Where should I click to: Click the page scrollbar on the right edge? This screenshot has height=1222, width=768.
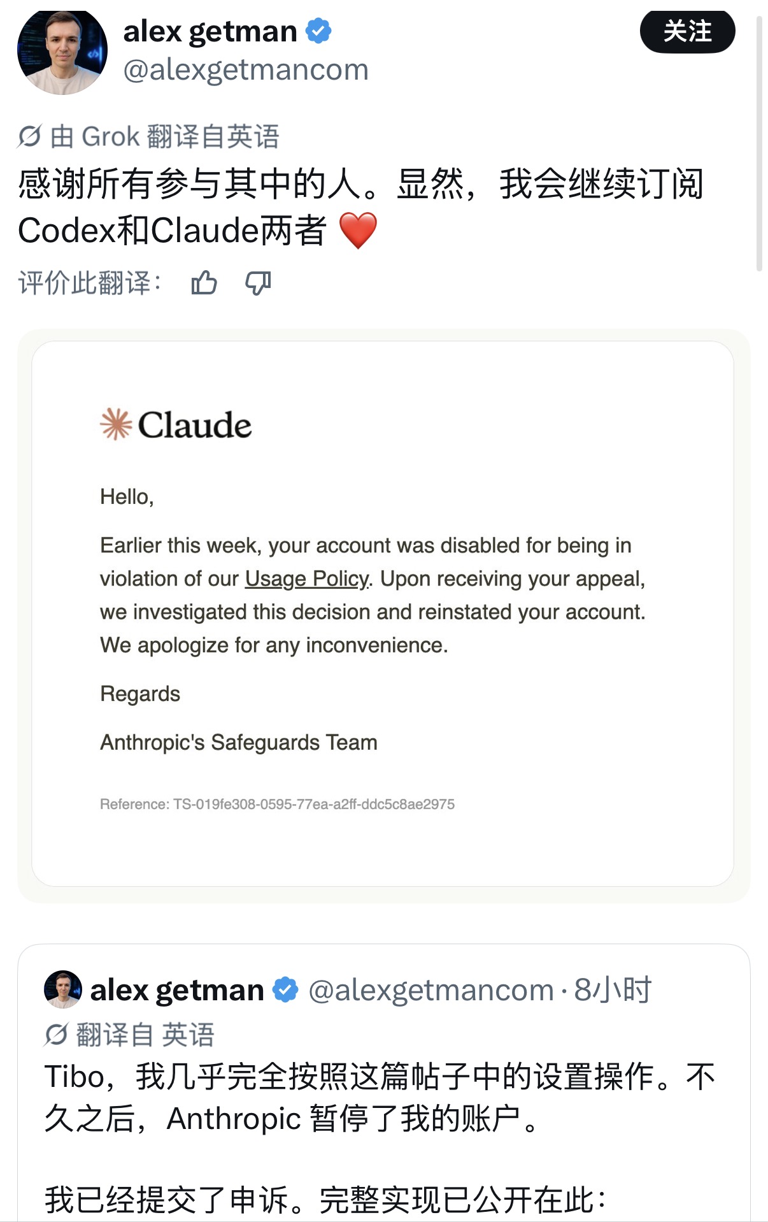click(x=759, y=144)
